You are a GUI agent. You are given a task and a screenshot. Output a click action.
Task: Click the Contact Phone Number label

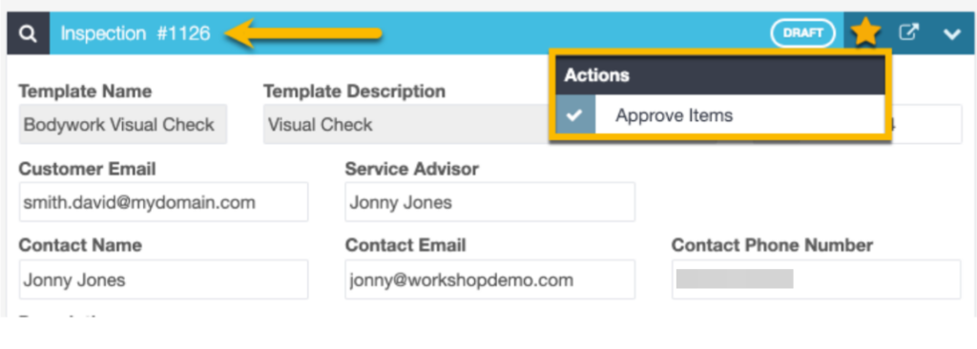point(772,246)
